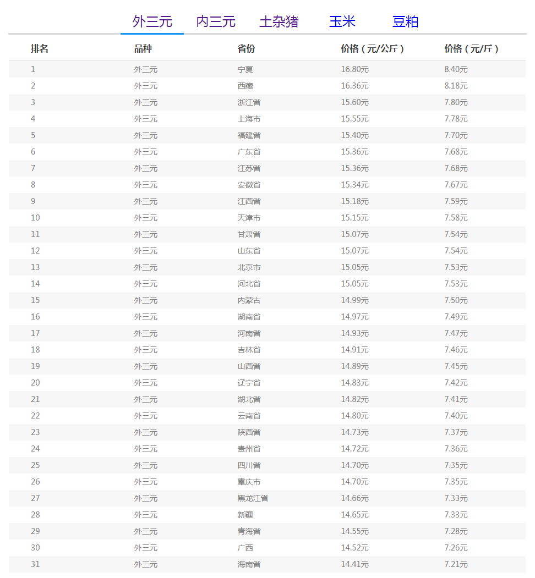The image size is (535, 578).
Task: Select the 16.80元 price cell
Action: pos(354,69)
